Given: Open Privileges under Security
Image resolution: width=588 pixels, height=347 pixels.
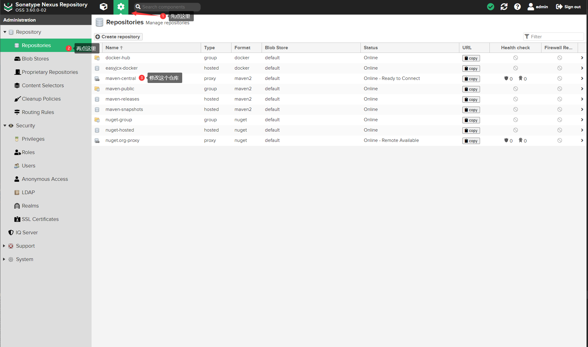Looking at the screenshot, I should (x=46, y=139).
